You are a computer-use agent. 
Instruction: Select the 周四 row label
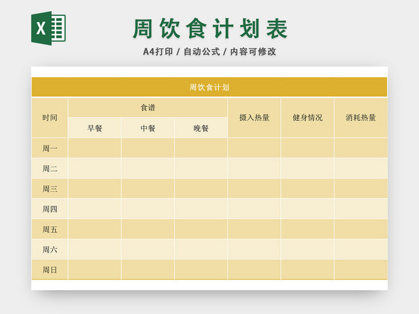(50, 209)
